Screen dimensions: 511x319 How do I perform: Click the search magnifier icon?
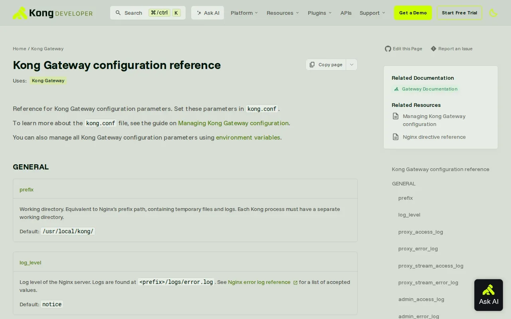pyautogui.click(x=118, y=13)
